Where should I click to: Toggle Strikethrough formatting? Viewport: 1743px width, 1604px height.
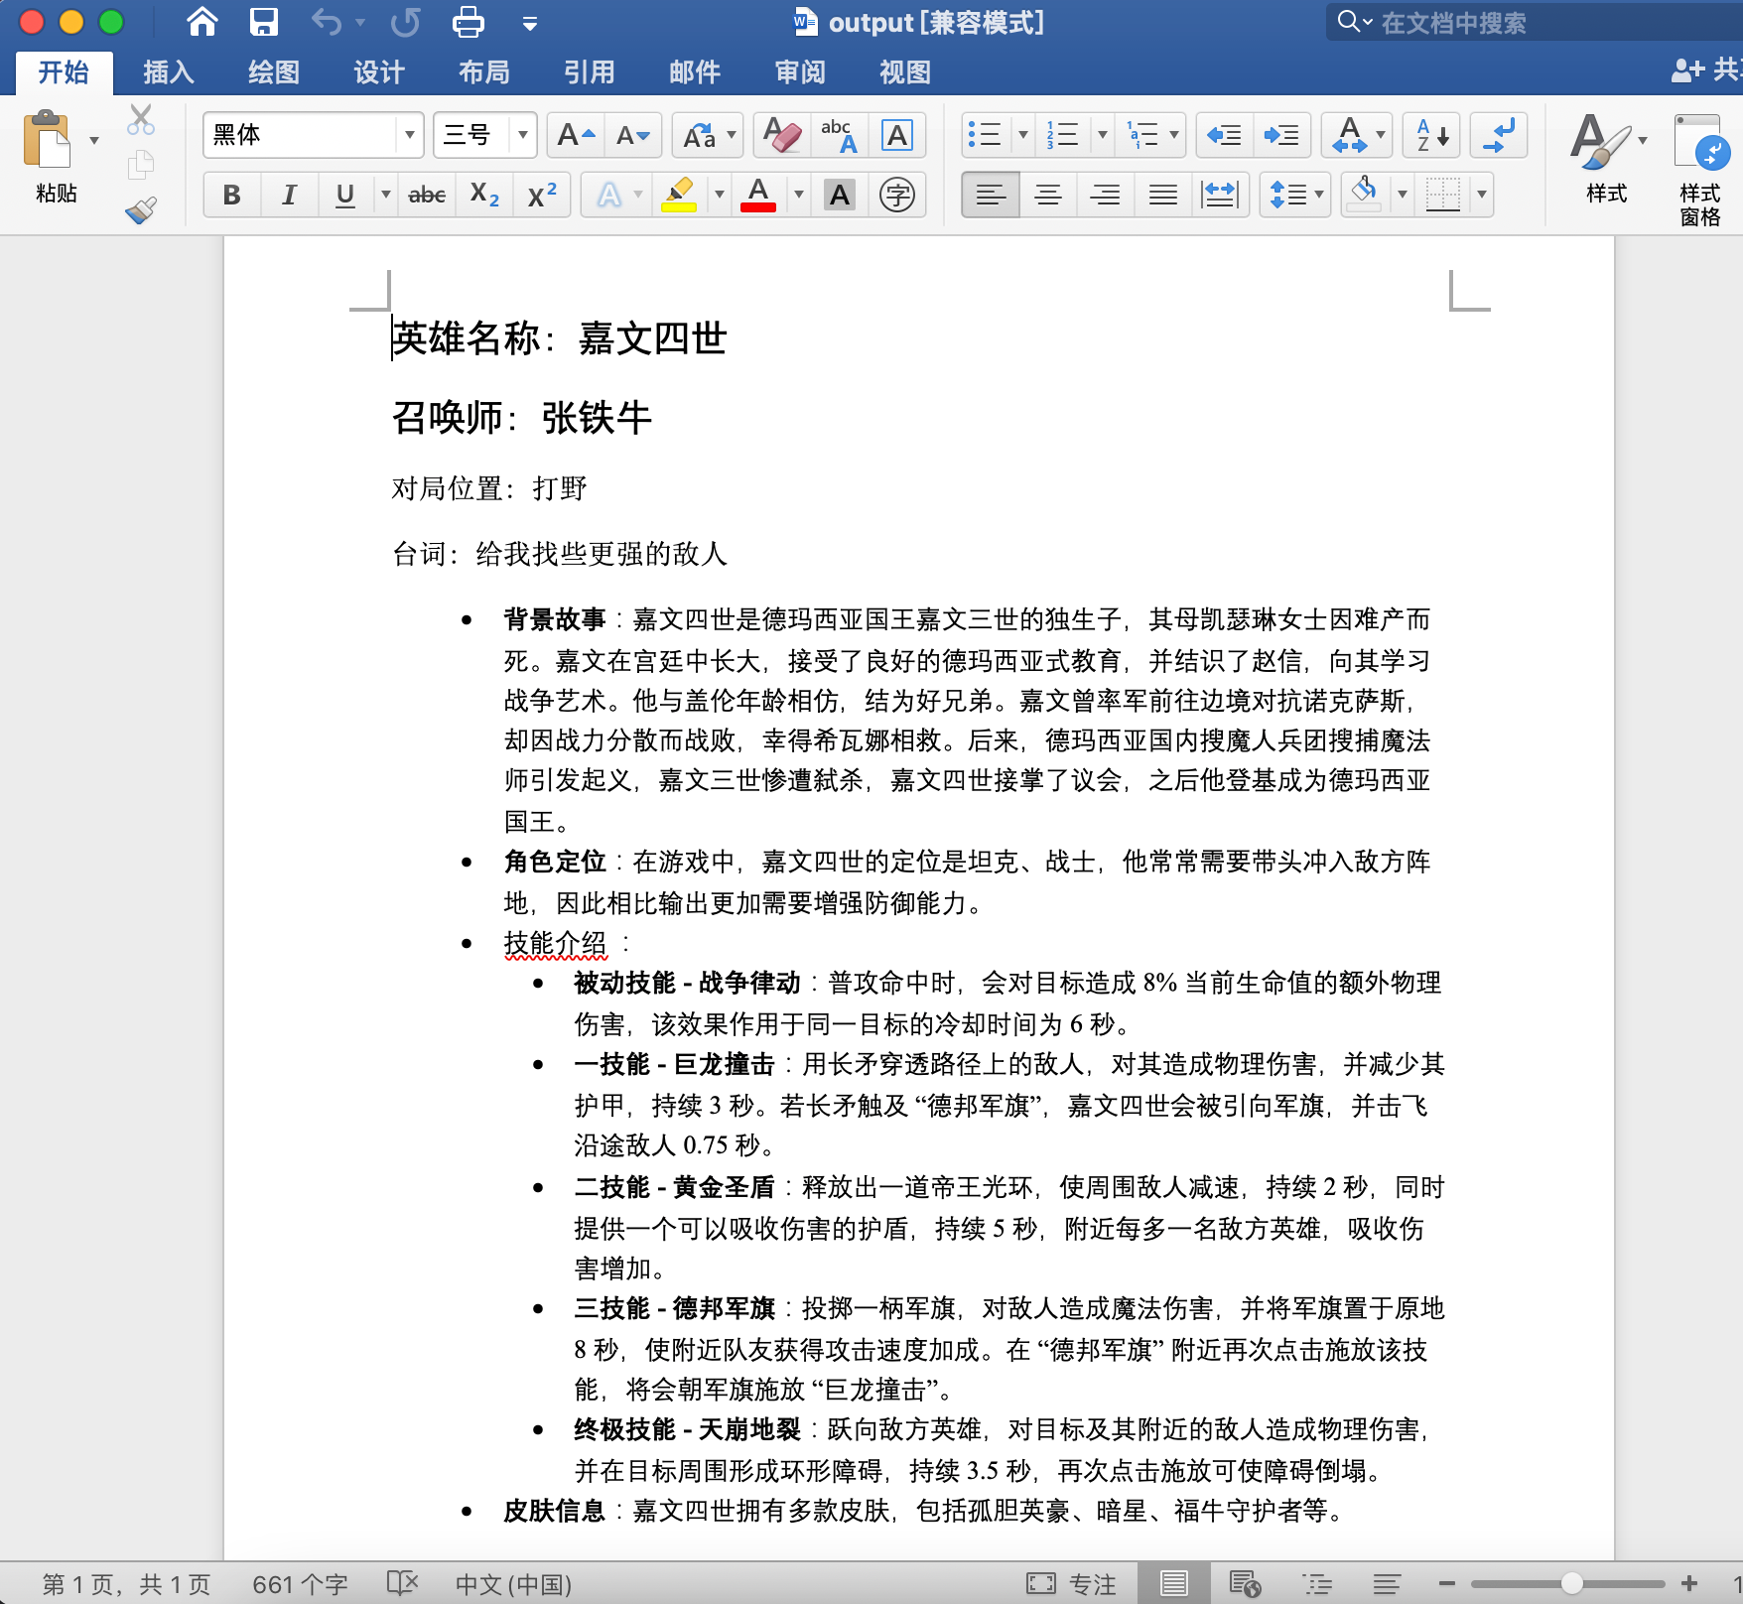click(x=427, y=195)
